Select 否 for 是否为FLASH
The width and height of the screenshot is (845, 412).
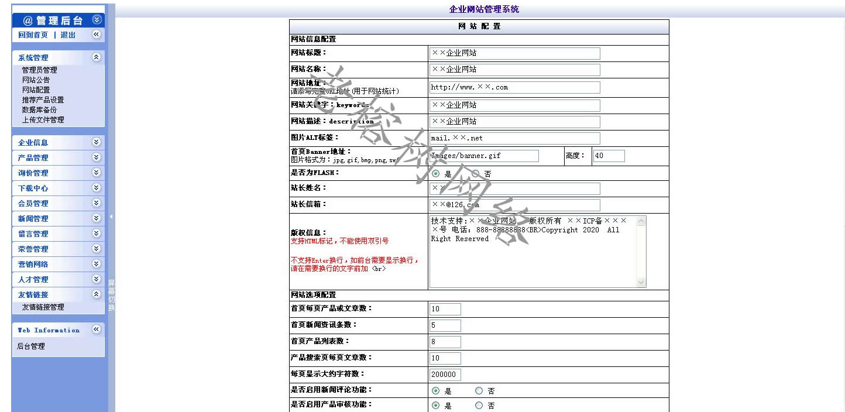475,174
